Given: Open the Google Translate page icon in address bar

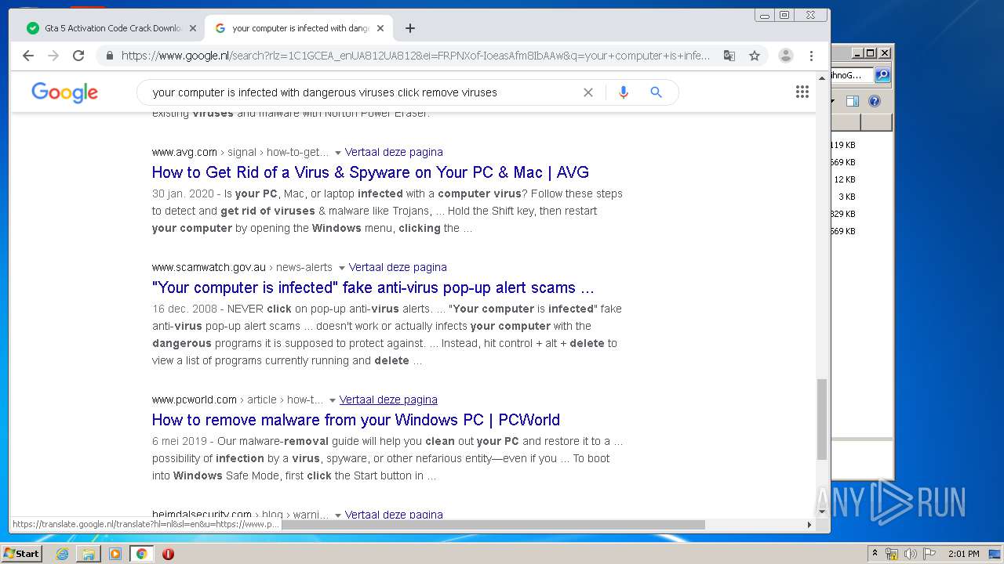Looking at the screenshot, I should 729,56.
